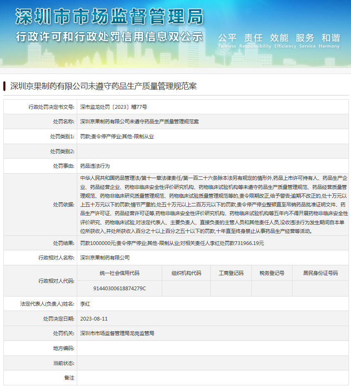The height and width of the screenshot is (387, 351).
Task: Click the 处罚决定日期 row label
Action: [58, 318]
